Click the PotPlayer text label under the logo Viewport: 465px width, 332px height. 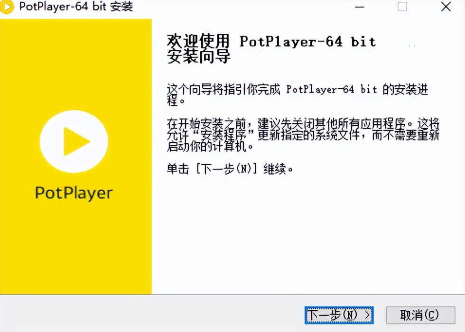[74, 193]
